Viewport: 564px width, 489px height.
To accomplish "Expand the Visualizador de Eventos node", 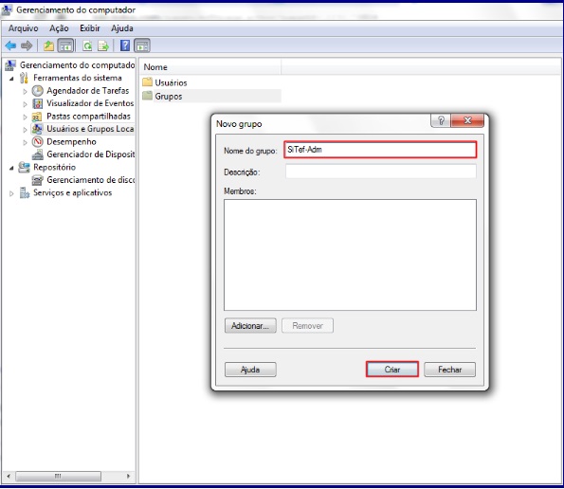I will coord(25,104).
